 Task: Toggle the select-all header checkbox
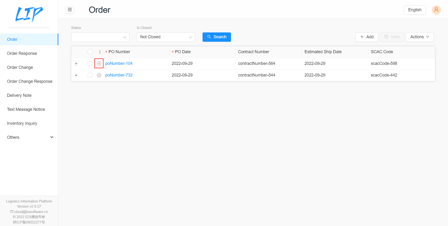[90, 52]
